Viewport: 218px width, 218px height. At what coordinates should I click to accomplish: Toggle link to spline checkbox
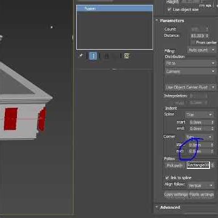[x=167, y=177]
